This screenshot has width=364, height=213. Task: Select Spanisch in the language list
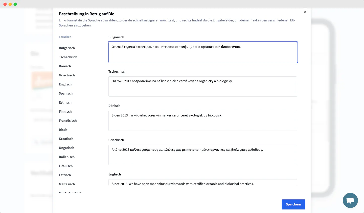point(66,93)
